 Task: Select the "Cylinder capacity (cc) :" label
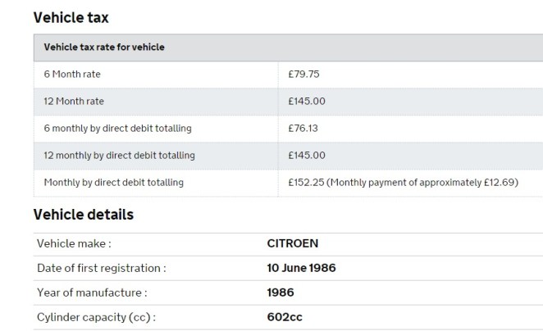click(x=96, y=317)
